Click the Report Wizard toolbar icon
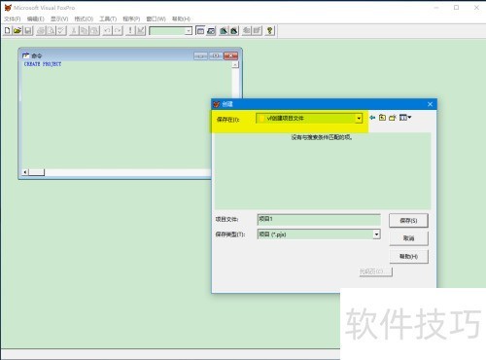Viewport: 486px width, 360px height. [x=234, y=31]
